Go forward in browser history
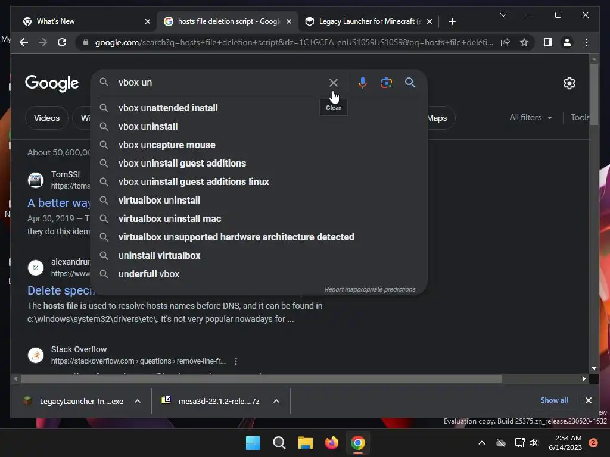This screenshot has height=457, width=610. [x=43, y=42]
